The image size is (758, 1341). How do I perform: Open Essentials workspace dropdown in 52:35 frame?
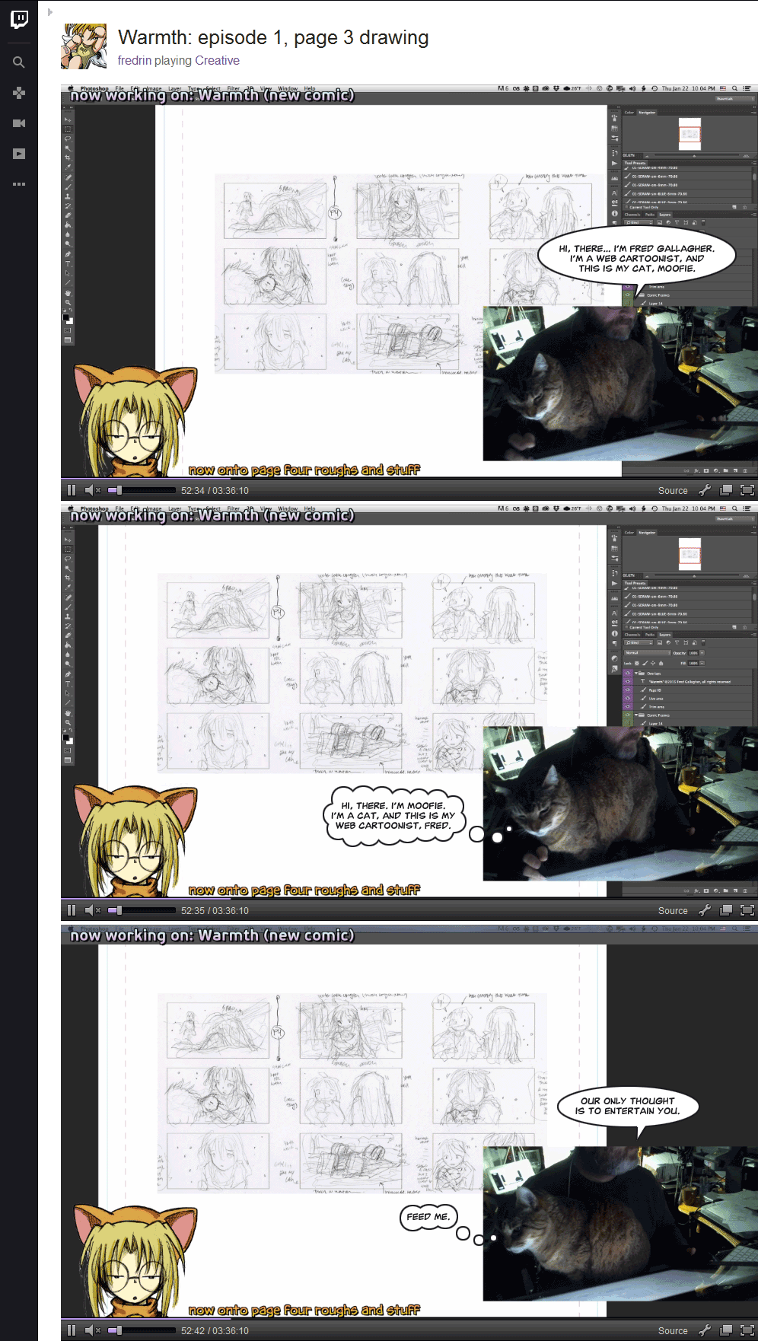pos(735,518)
